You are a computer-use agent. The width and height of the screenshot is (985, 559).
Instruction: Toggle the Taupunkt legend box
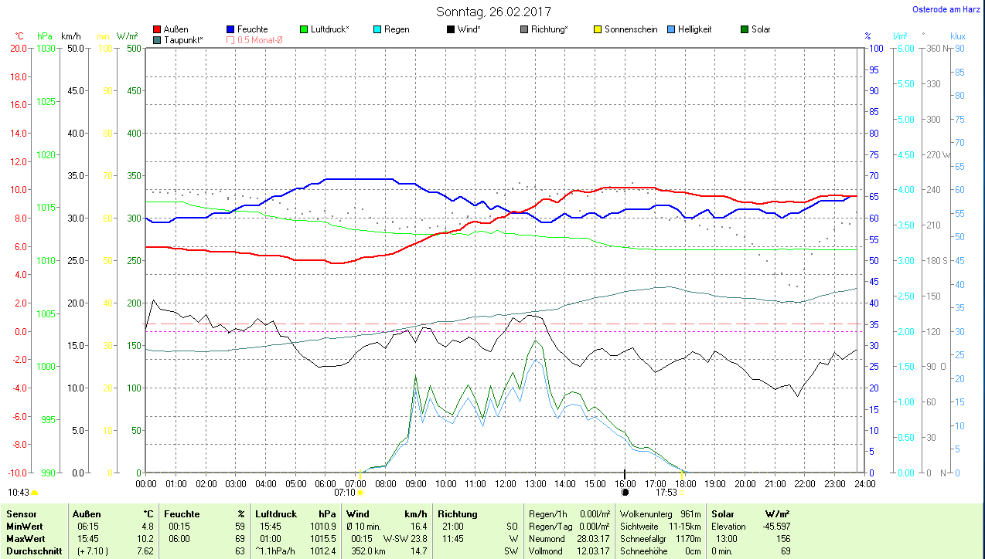(x=158, y=39)
